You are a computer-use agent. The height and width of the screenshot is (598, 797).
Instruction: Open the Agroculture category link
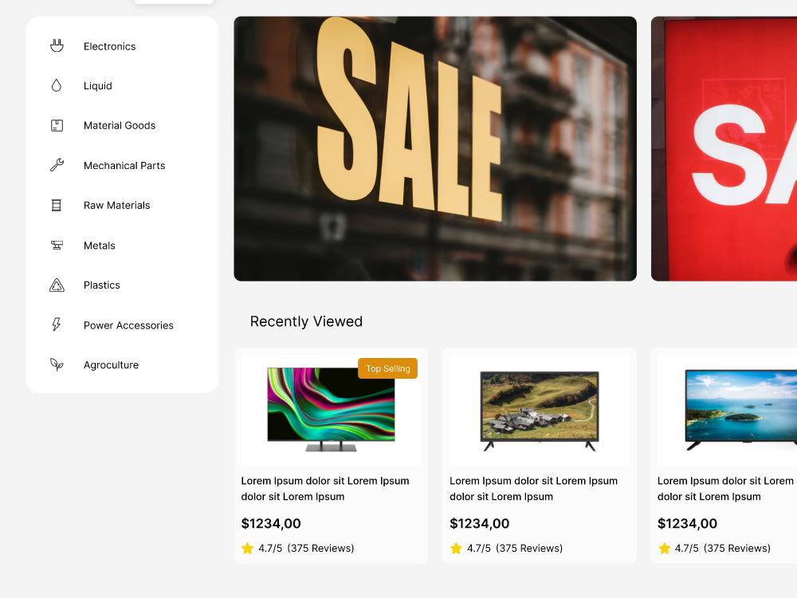click(112, 365)
